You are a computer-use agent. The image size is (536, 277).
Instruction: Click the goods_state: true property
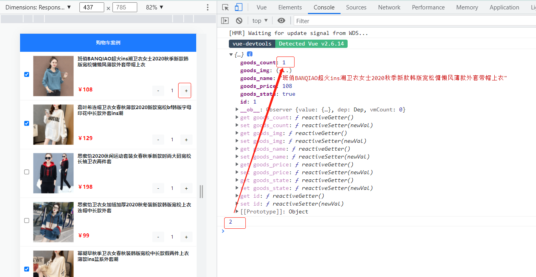[x=267, y=94]
